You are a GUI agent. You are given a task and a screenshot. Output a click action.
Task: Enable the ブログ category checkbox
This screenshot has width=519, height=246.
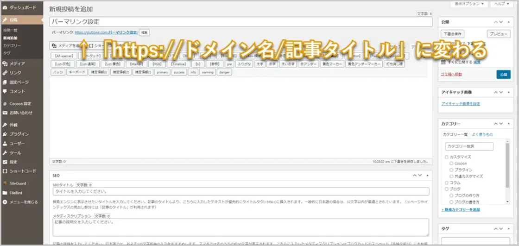(447, 189)
